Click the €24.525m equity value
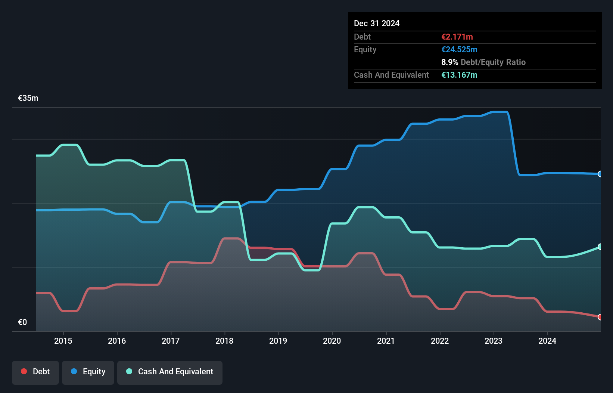613x393 pixels. click(x=459, y=49)
